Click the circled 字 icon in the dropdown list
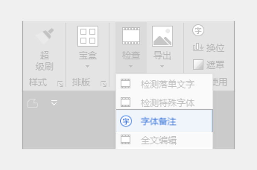The width and height of the screenshot is (257, 170). 126,121
